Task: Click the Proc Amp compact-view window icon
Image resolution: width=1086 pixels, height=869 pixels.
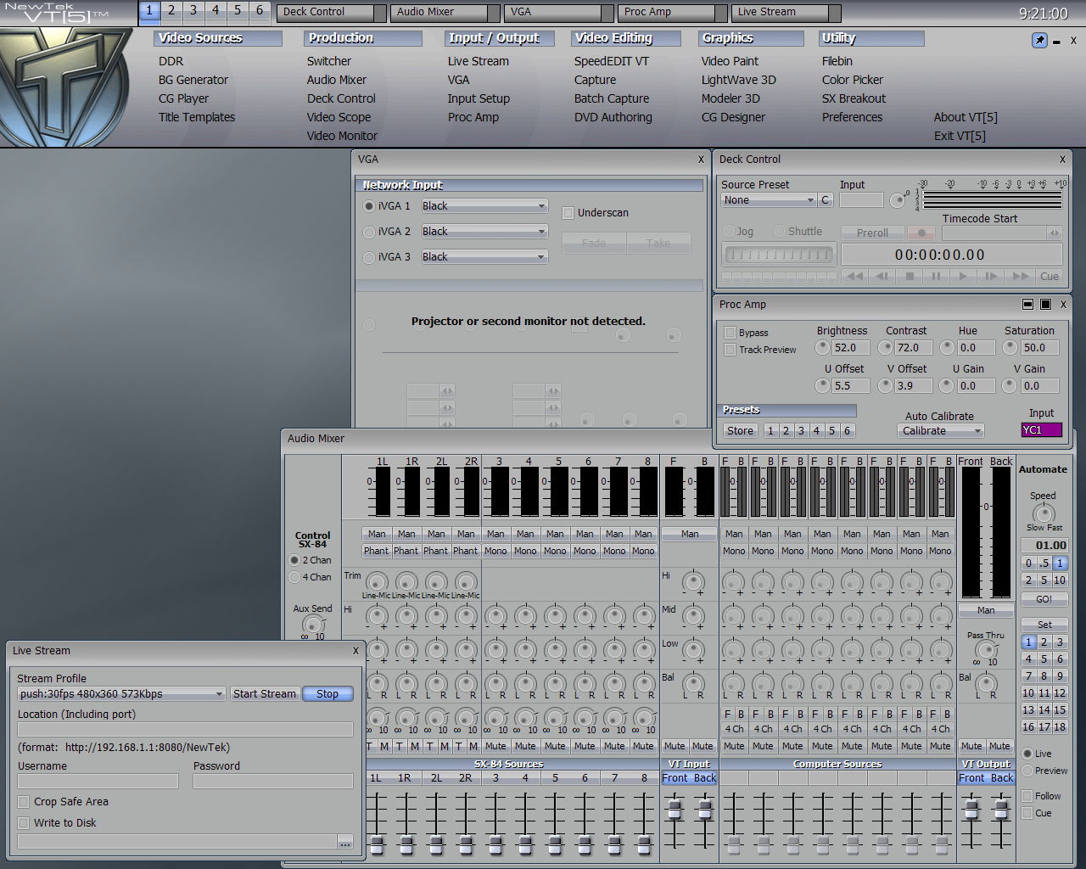Action: click(x=1027, y=305)
